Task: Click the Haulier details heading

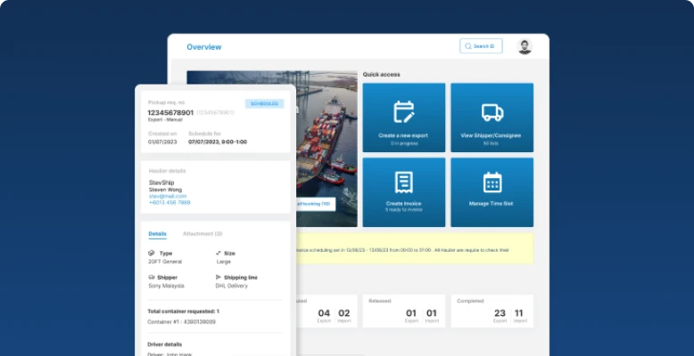Action: [168, 171]
